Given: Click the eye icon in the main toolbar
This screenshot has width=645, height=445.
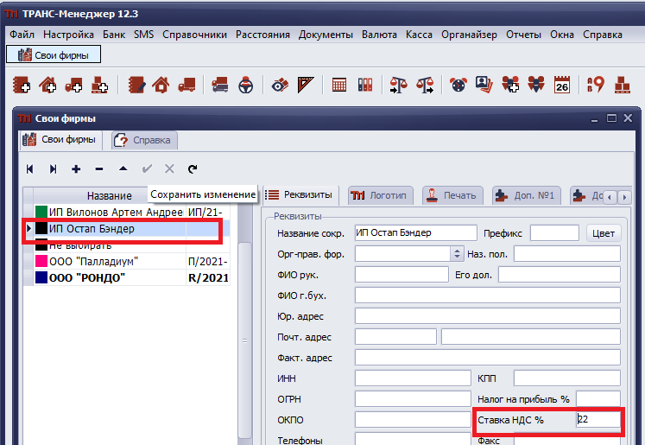Looking at the screenshot, I should [279, 85].
